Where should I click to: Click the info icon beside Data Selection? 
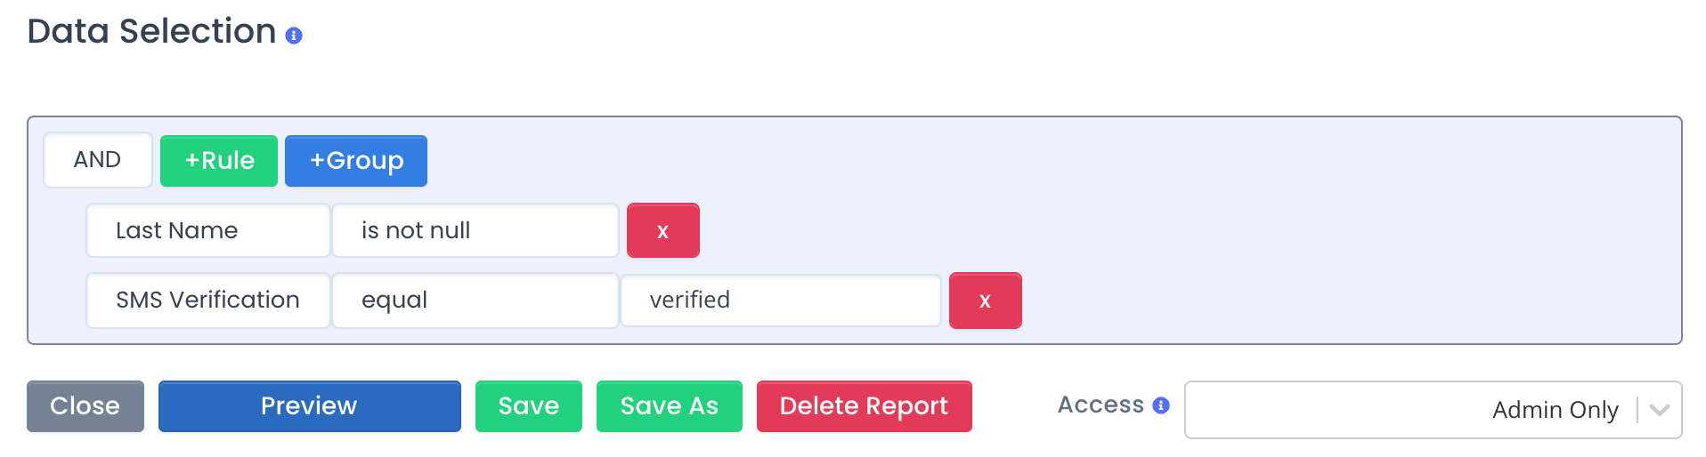point(294,36)
